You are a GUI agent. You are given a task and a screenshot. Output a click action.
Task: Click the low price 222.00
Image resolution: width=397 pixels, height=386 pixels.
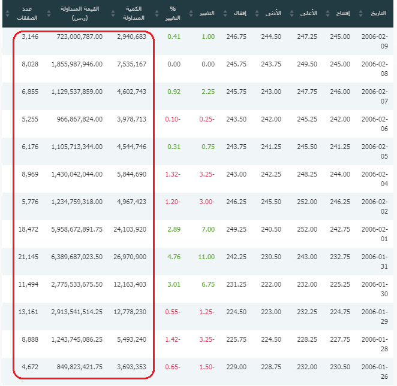point(271,285)
